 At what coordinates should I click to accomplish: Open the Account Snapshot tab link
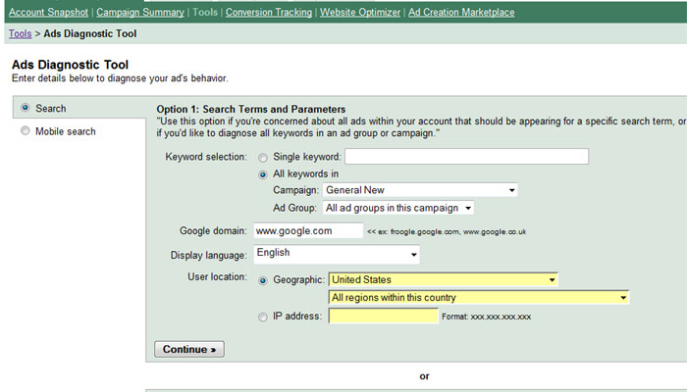coord(49,12)
